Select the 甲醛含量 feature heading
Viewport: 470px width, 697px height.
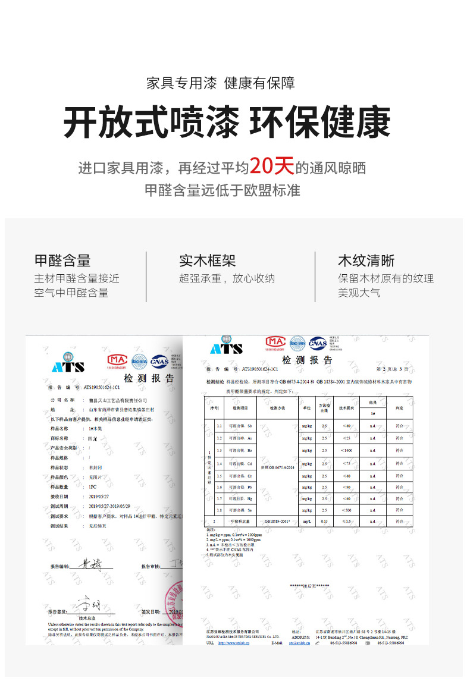coord(62,260)
